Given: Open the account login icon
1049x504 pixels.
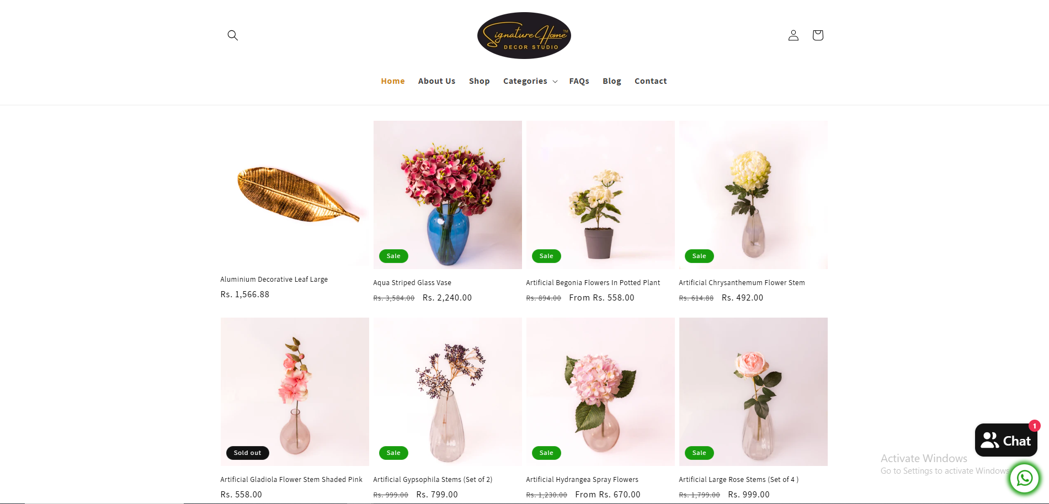Looking at the screenshot, I should (793, 35).
